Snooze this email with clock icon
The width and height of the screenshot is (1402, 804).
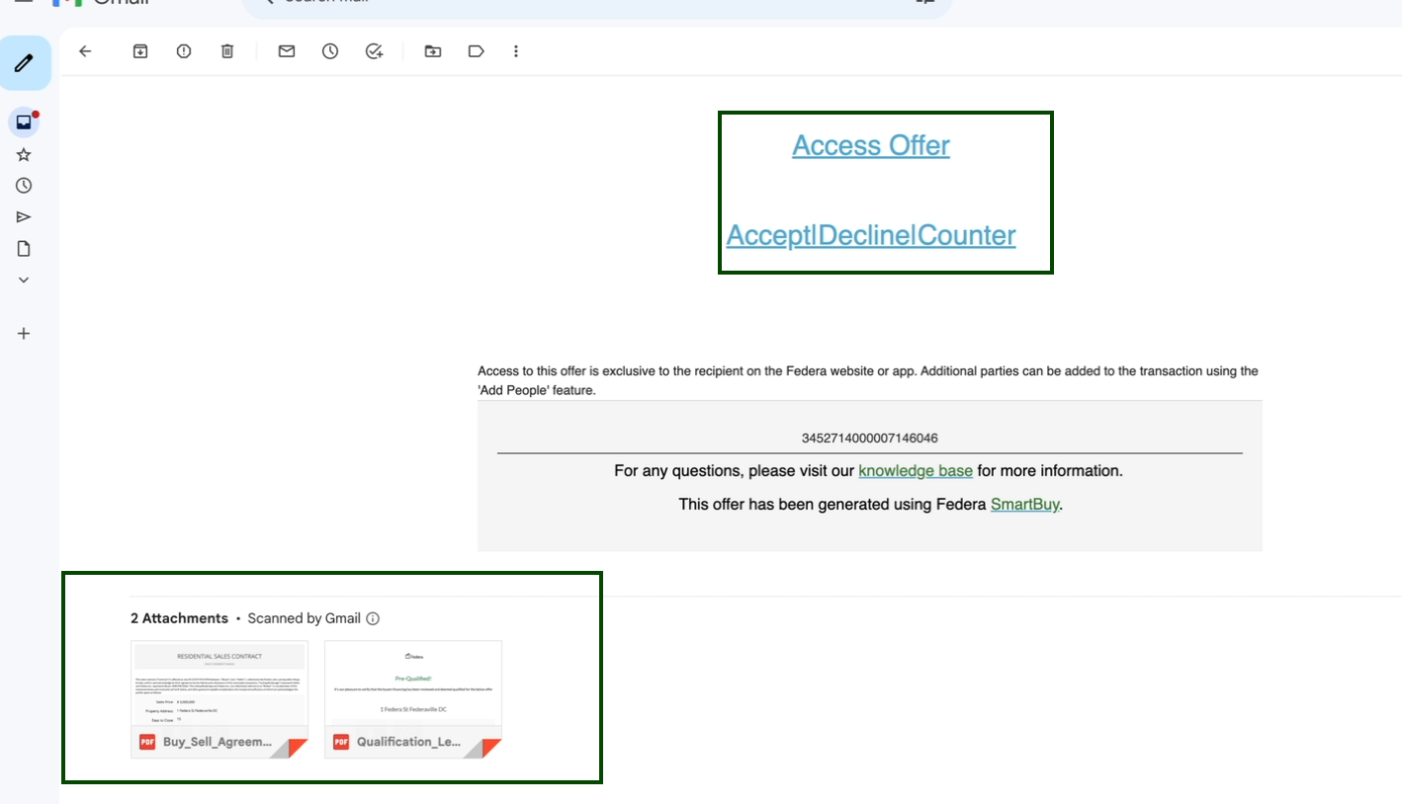(330, 51)
